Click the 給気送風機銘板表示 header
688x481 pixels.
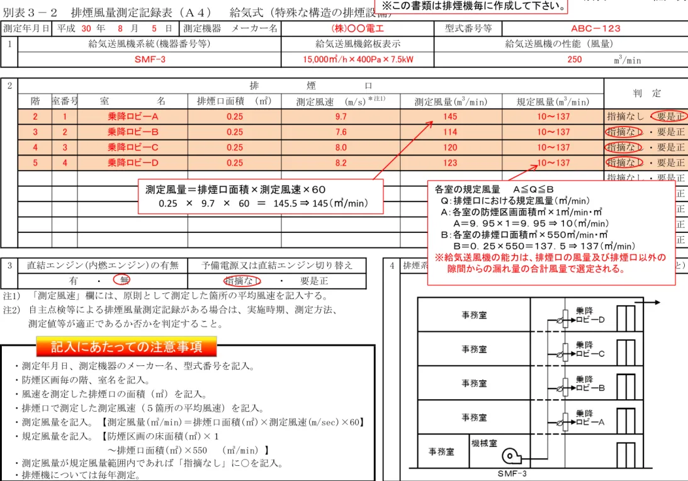click(x=358, y=44)
